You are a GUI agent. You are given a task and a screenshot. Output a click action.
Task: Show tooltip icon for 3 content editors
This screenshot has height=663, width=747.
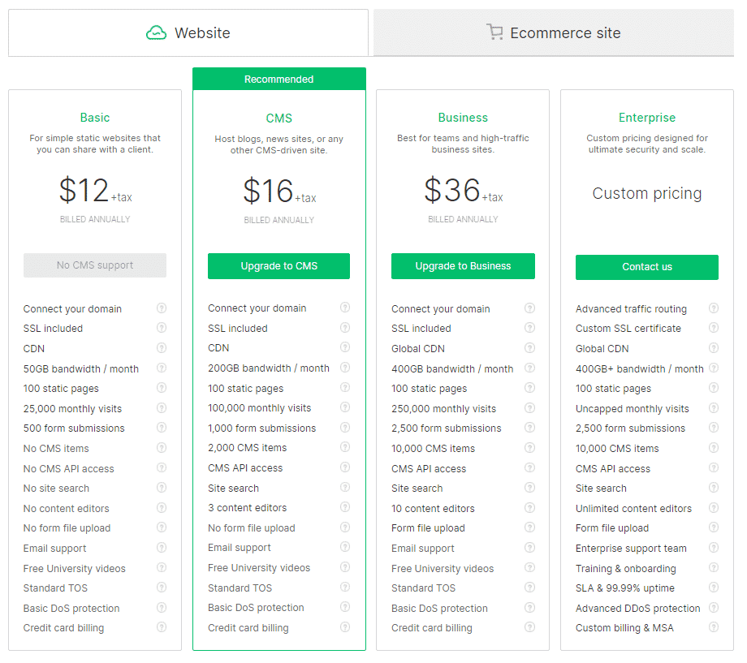(x=345, y=507)
